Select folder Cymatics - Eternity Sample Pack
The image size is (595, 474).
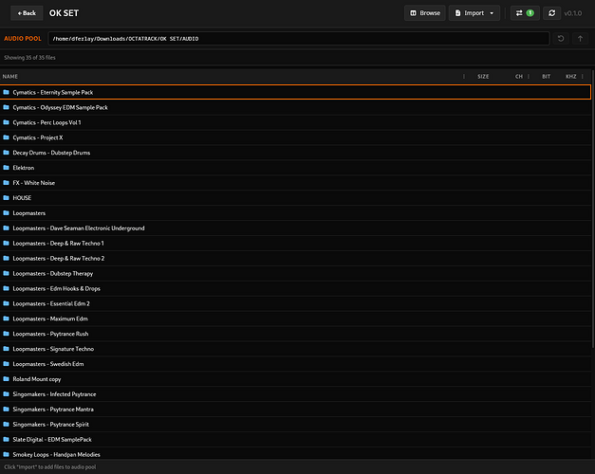295,92
